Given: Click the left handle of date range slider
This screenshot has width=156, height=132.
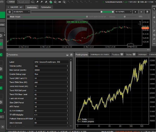Looking at the screenshot, I should [101, 12].
